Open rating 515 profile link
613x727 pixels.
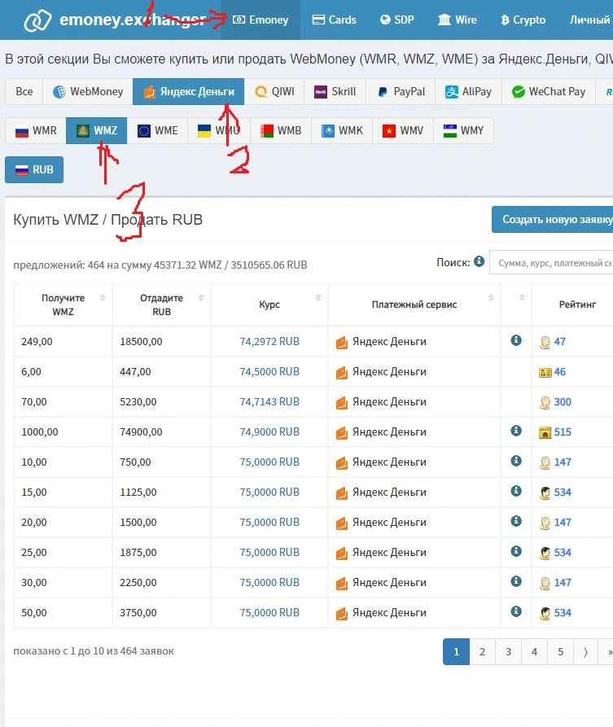pyautogui.click(x=563, y=432)
